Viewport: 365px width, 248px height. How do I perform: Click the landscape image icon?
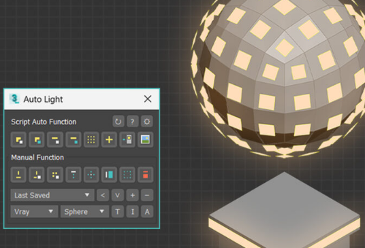145,139
